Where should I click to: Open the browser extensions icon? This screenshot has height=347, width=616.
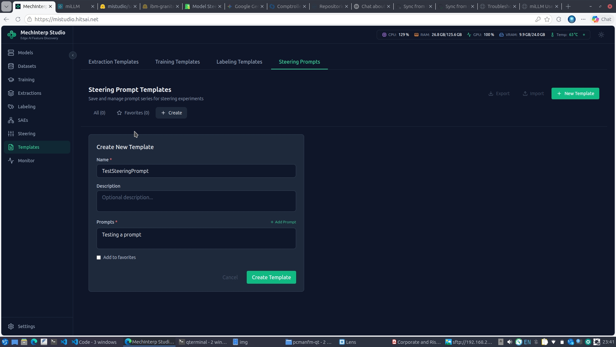(559, 19)
